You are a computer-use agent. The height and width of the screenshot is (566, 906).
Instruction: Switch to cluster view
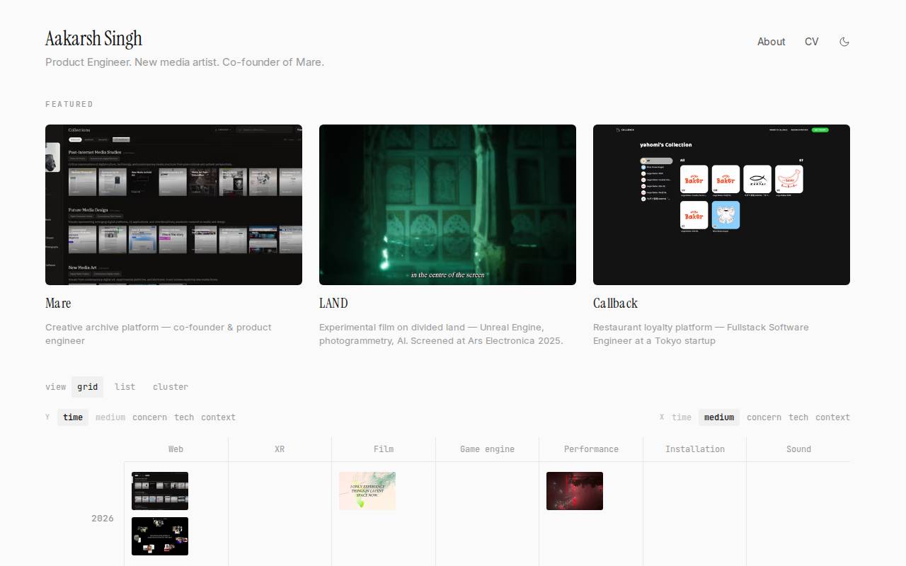pos(171,387)
